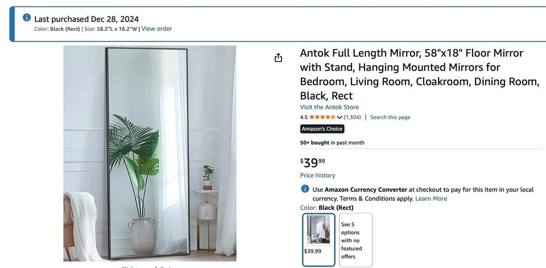Click Search this page link
Screen dimensions: 546x268
[x=390, y=117]
